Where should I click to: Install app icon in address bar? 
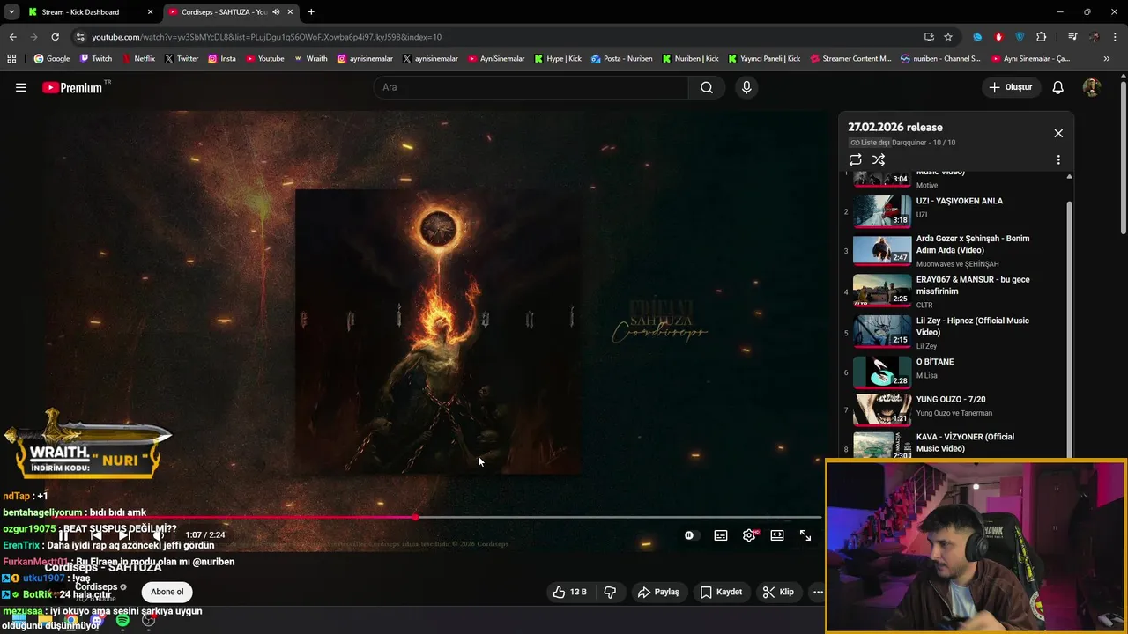pyautogui.click(x=929, y=37)
